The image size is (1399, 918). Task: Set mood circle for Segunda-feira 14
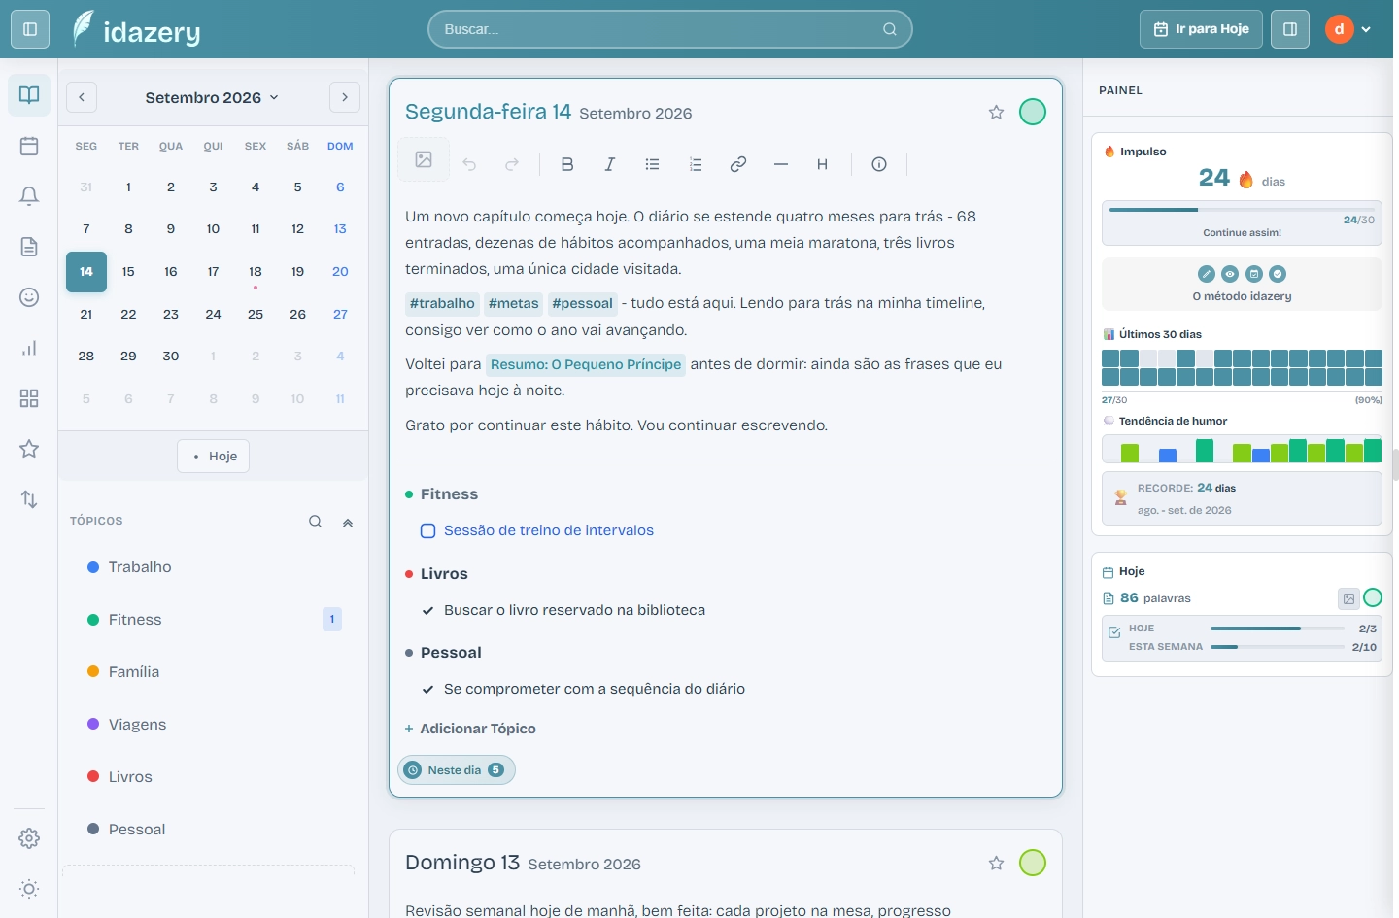[x=1033, y=112]
